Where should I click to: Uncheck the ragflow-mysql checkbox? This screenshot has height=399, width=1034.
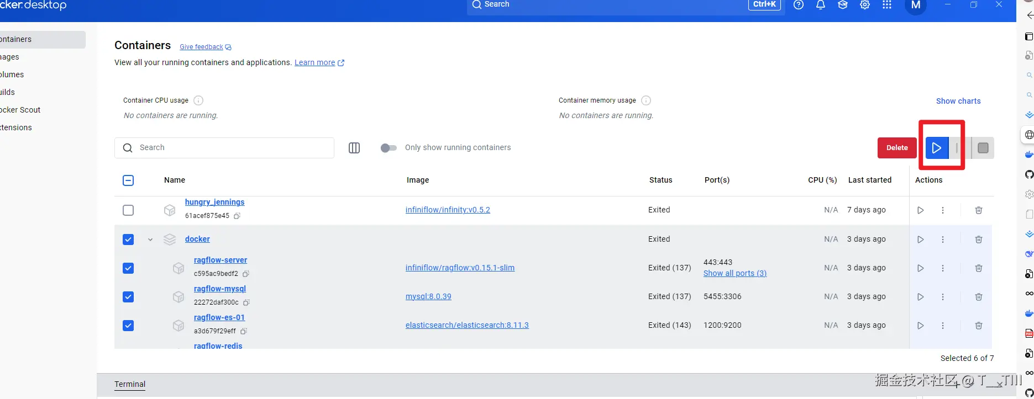pos(128,297)
